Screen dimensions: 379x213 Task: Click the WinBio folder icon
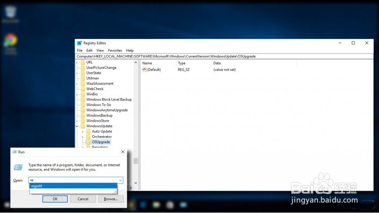click(x=83, y=94)
